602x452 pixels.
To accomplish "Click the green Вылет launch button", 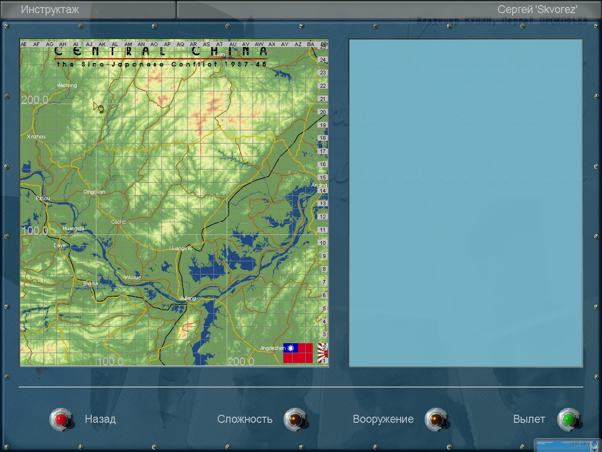I will click(x=569, y=419).
